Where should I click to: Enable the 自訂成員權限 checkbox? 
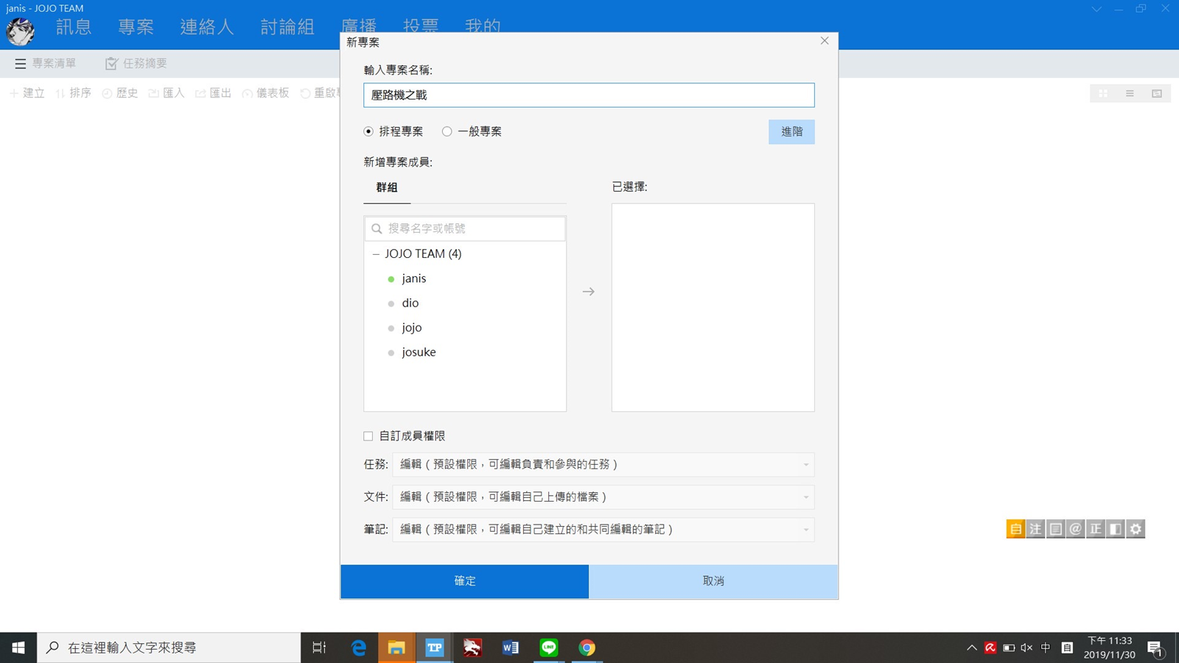[x=368, y=436]
